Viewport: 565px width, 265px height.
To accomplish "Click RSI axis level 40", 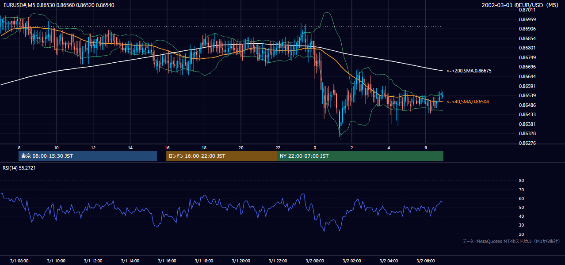I will (x=521, y=216).
